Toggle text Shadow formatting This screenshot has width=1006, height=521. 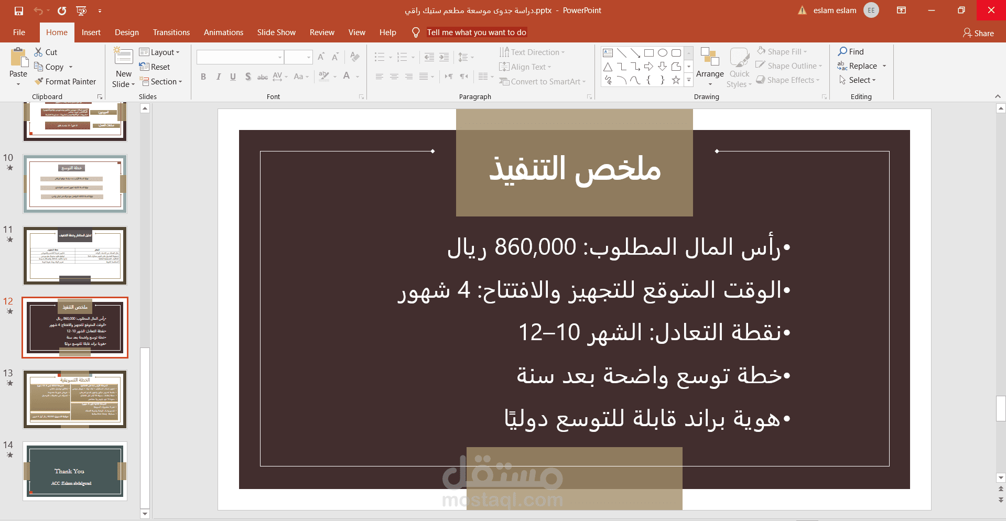click(x=248, y=77)
